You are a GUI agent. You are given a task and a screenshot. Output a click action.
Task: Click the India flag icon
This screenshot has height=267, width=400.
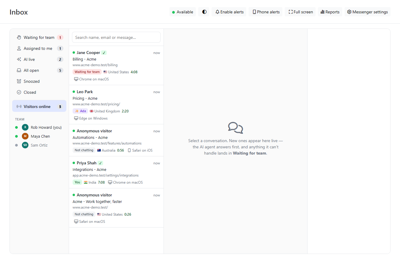(86, 182)
